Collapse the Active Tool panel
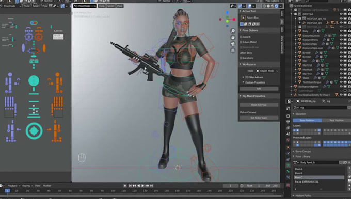 [241, 11]
